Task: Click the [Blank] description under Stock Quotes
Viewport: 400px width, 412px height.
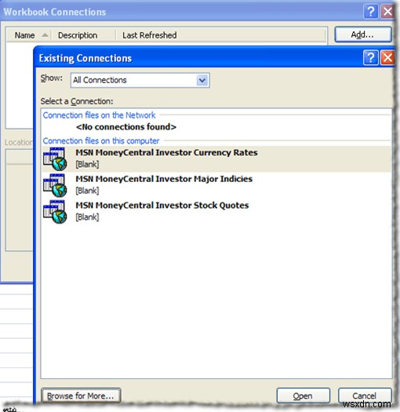Action: (x=87, y=217)
